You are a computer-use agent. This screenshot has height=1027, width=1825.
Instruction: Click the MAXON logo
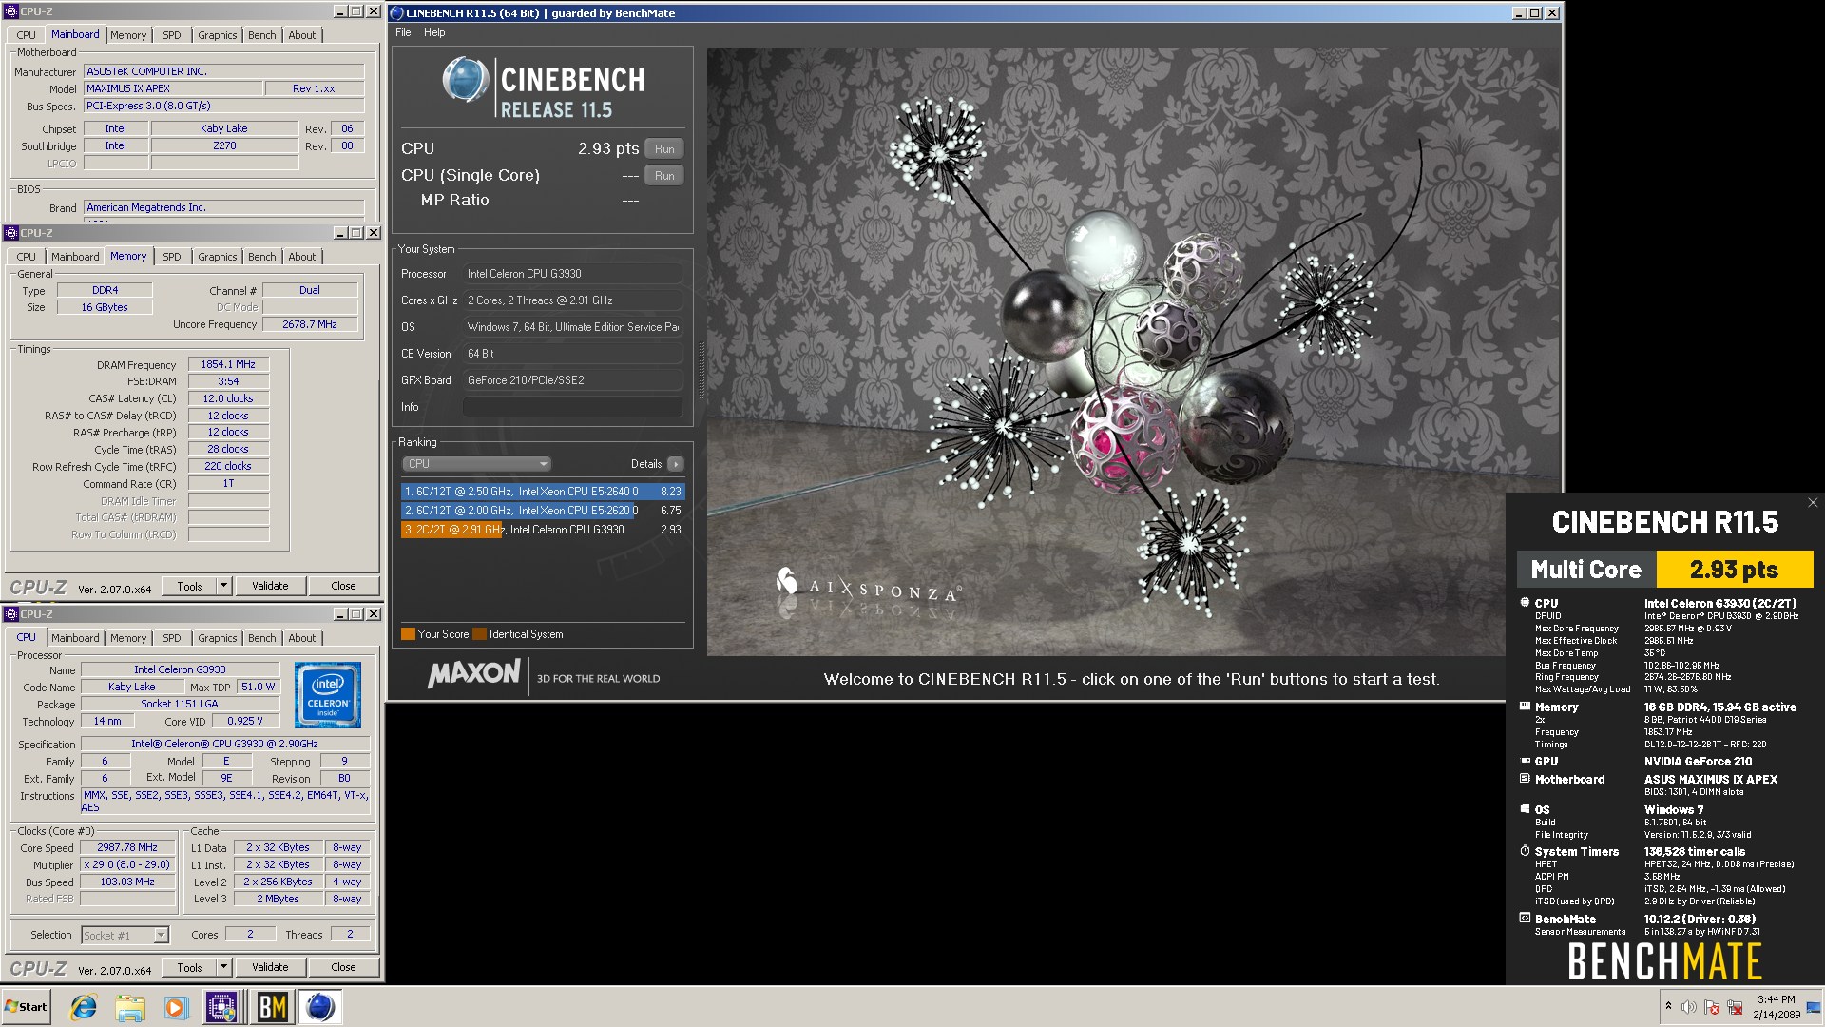(473, 675)
